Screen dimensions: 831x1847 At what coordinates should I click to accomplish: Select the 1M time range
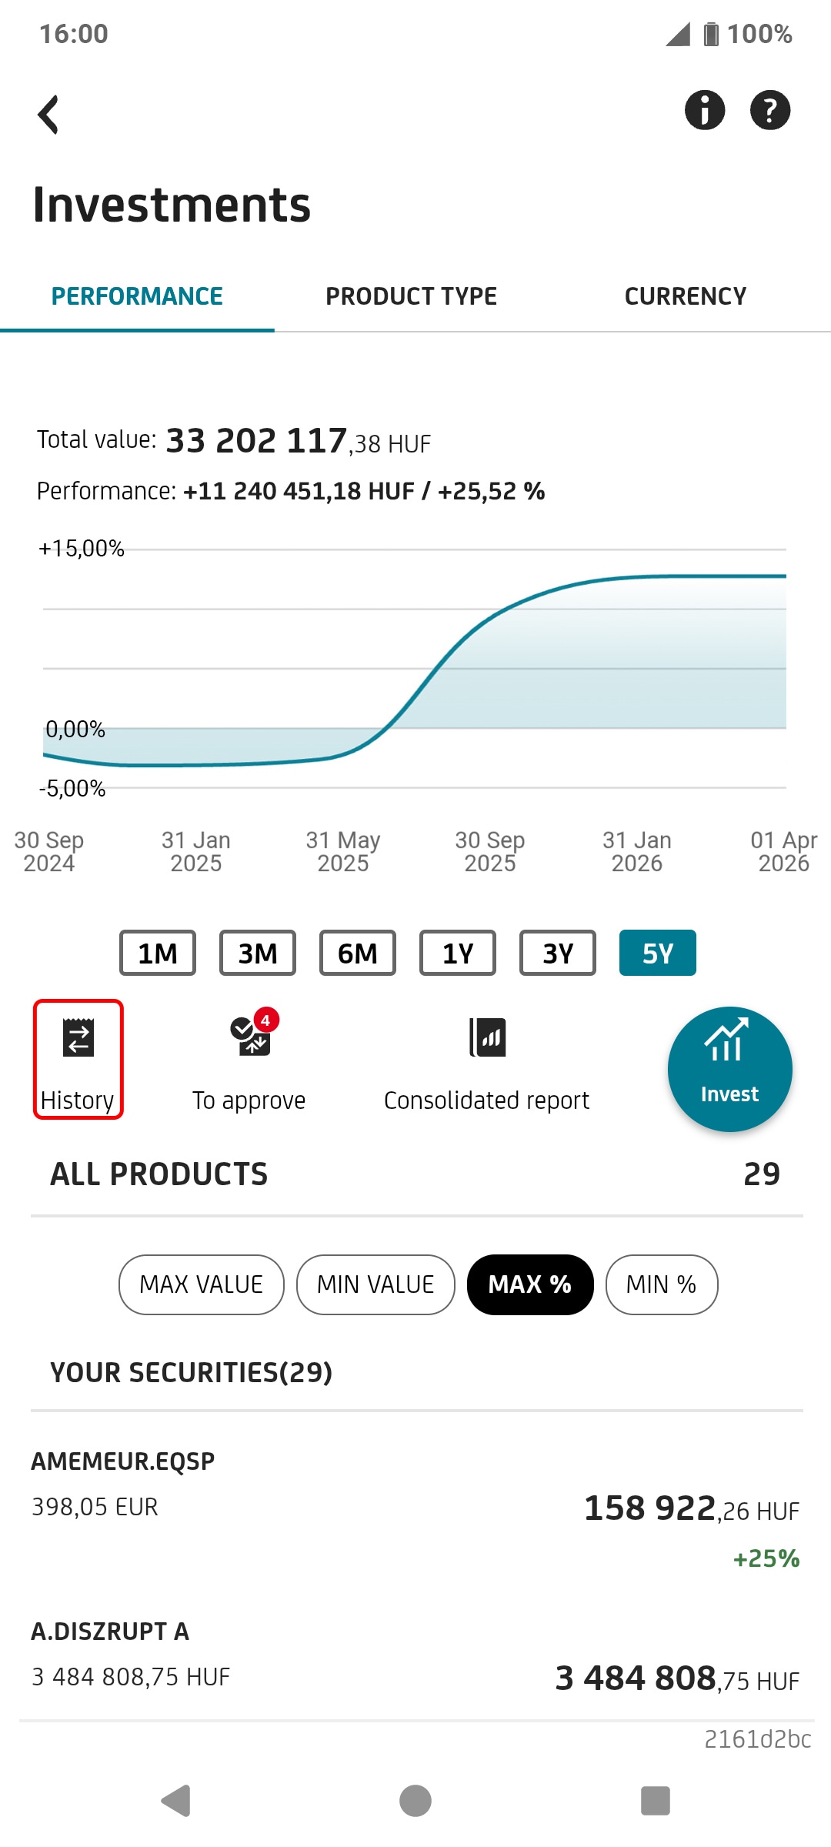pos(158,953)
